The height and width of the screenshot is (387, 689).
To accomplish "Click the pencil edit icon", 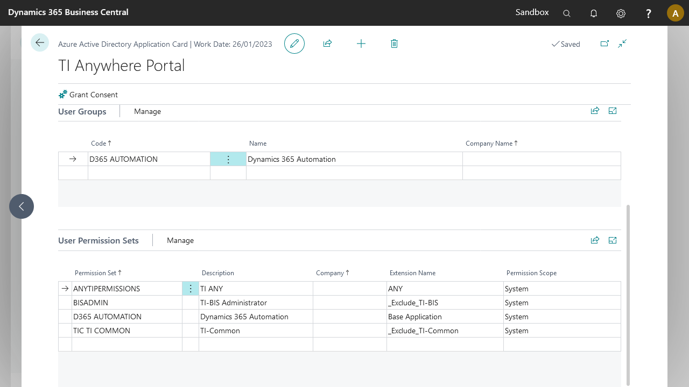I will 294,44.
